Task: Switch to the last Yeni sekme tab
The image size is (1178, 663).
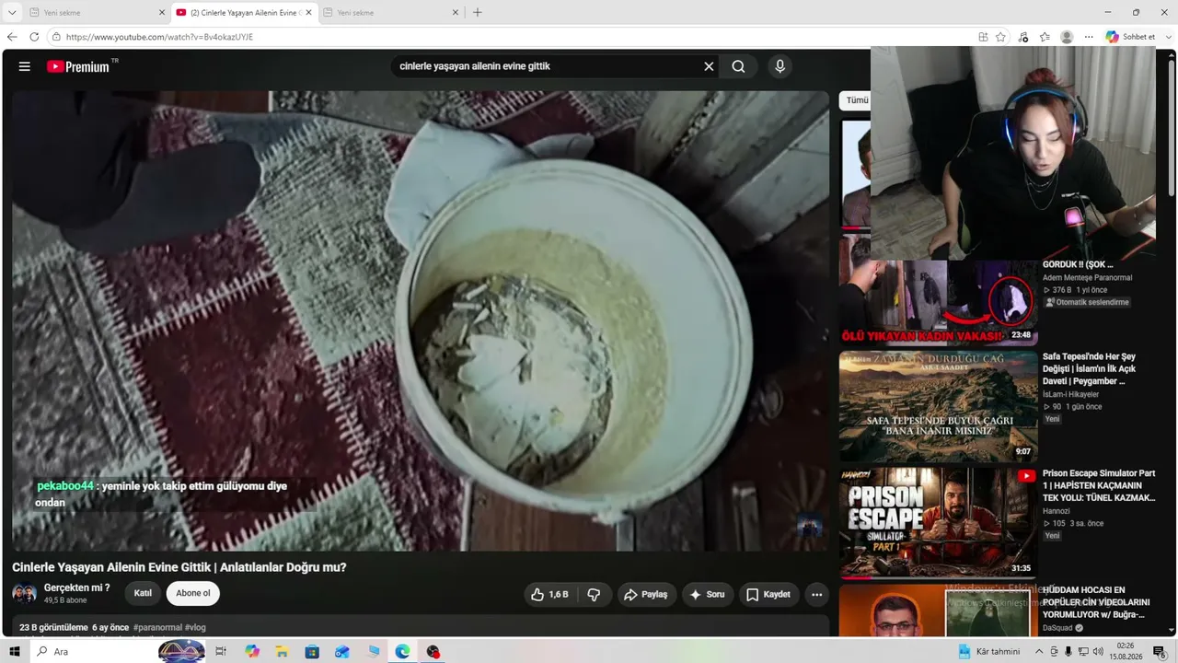Action: [390, 13]
